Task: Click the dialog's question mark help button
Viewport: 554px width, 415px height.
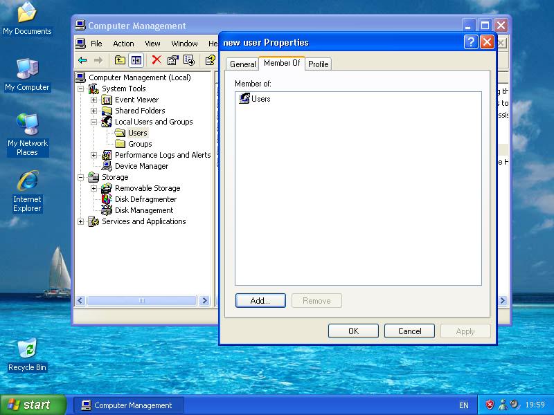Action: [471, 42]
